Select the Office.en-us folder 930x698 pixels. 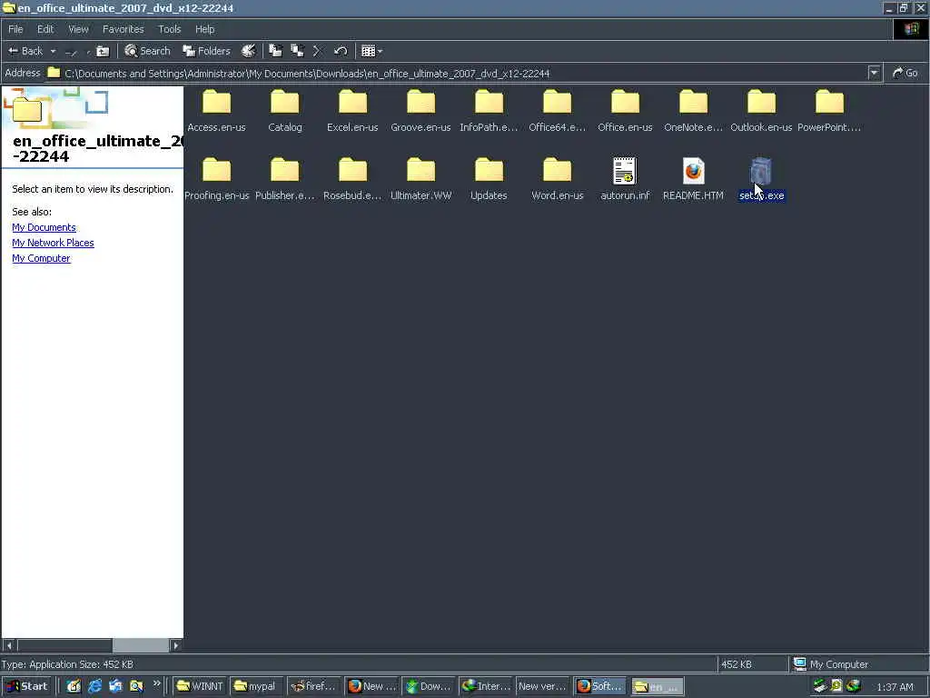point(625,111)
